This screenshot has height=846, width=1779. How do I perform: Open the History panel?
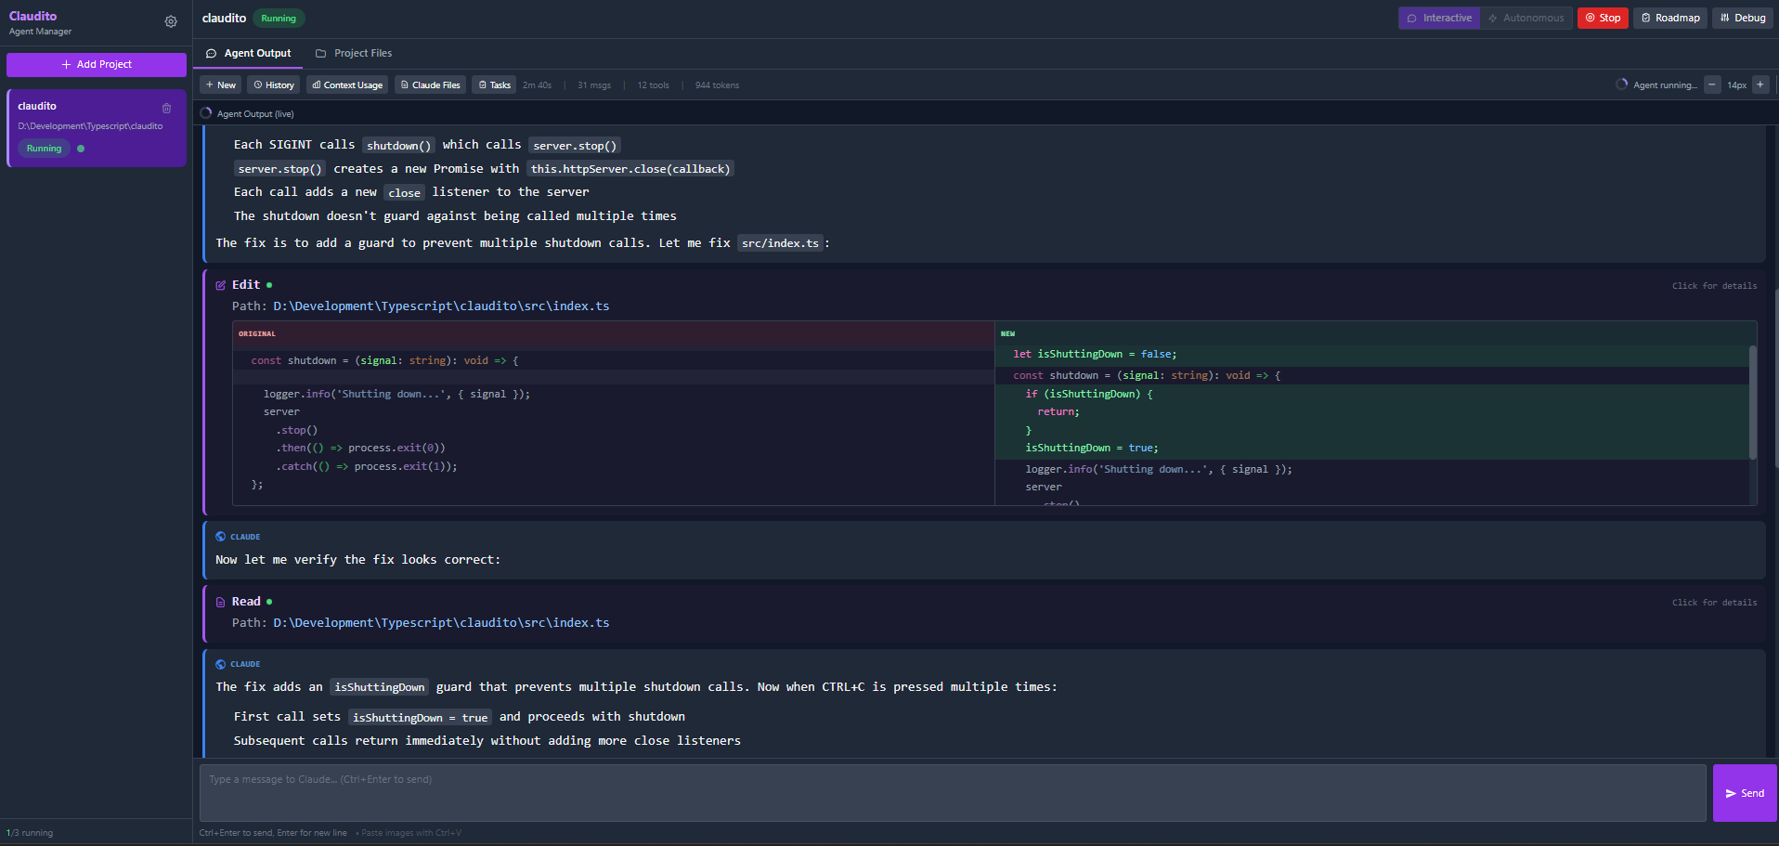[273, 85]
